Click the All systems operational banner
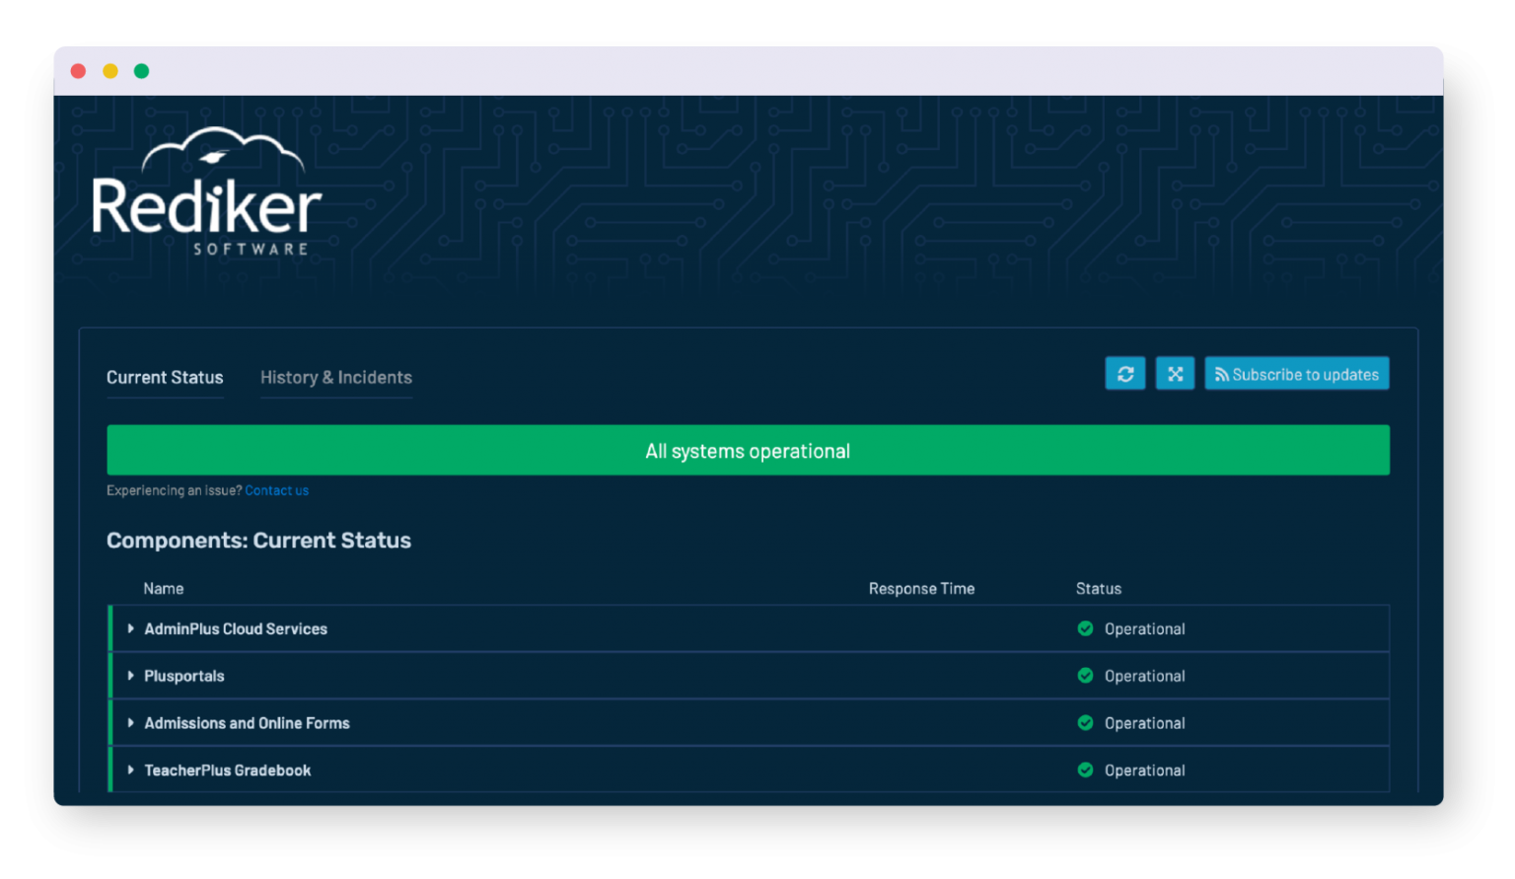 (748, 451)
